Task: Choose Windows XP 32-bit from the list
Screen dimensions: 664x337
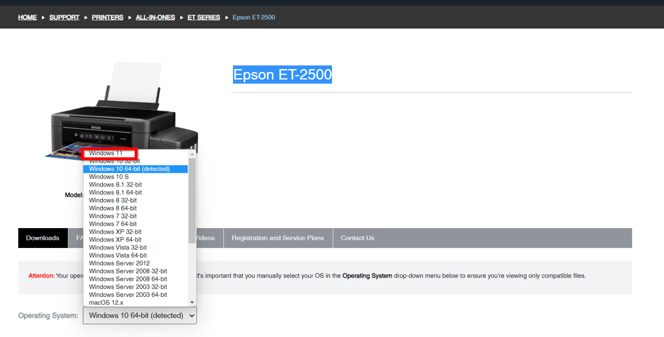Action: 115,232
